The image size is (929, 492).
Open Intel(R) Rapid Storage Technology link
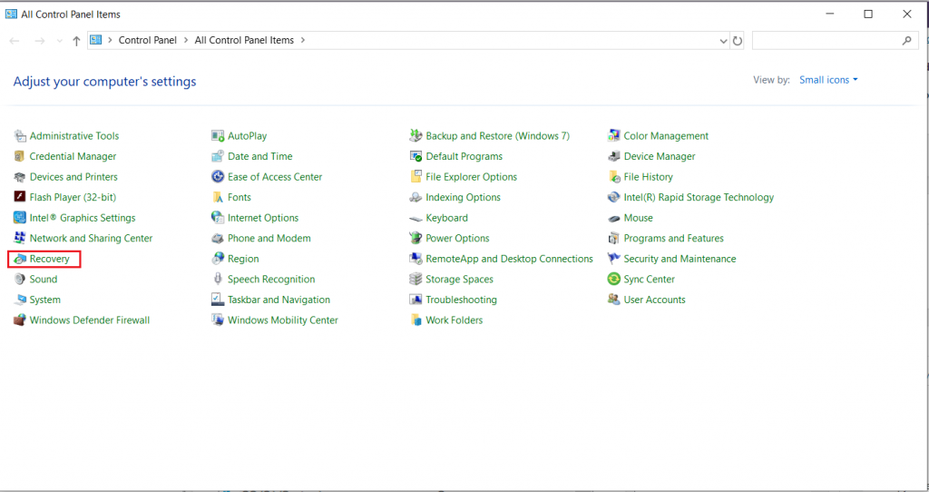(x=699, y=197)
